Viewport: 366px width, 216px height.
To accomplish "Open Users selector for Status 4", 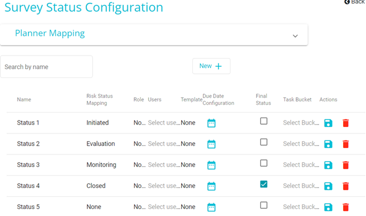I will coord(164,186).
